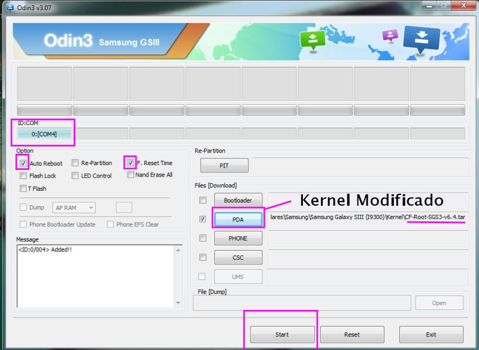The width and height of the screenshot is (479, 350).
Task: Toggle Phone EFS Clear checkbox
Action: (x=110, y=224)
